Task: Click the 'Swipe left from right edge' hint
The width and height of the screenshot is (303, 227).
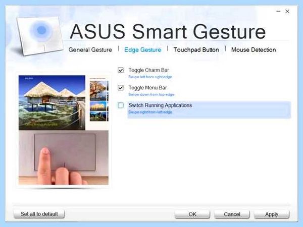Action: point(150,77)
